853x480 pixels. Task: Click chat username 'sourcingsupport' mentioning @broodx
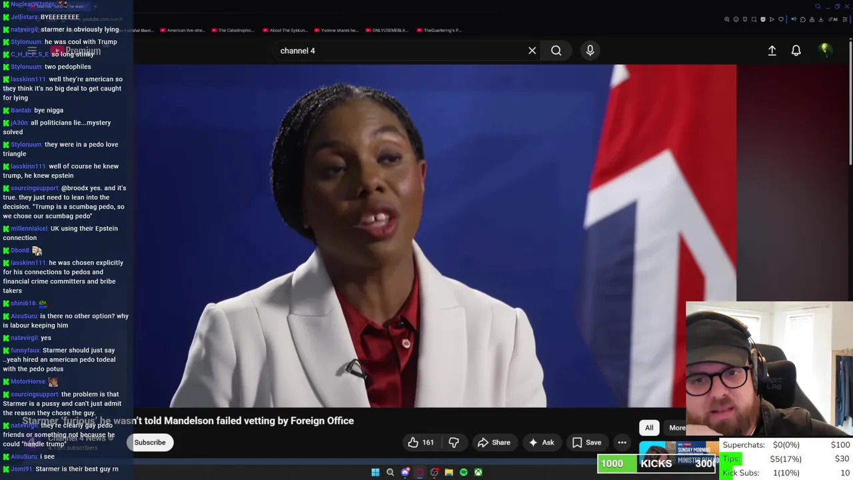click(x=34, y=188)
